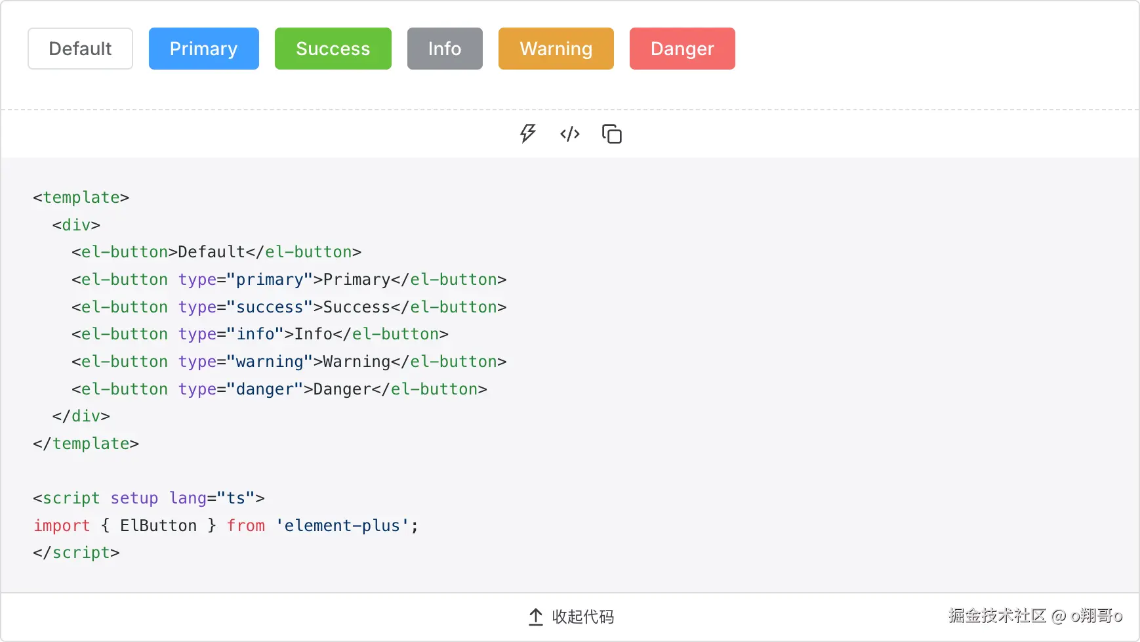Click the code line containing >Default<
Image resolution: width=1140 pixels, height=642 pixels.
(x=216, y=252)
